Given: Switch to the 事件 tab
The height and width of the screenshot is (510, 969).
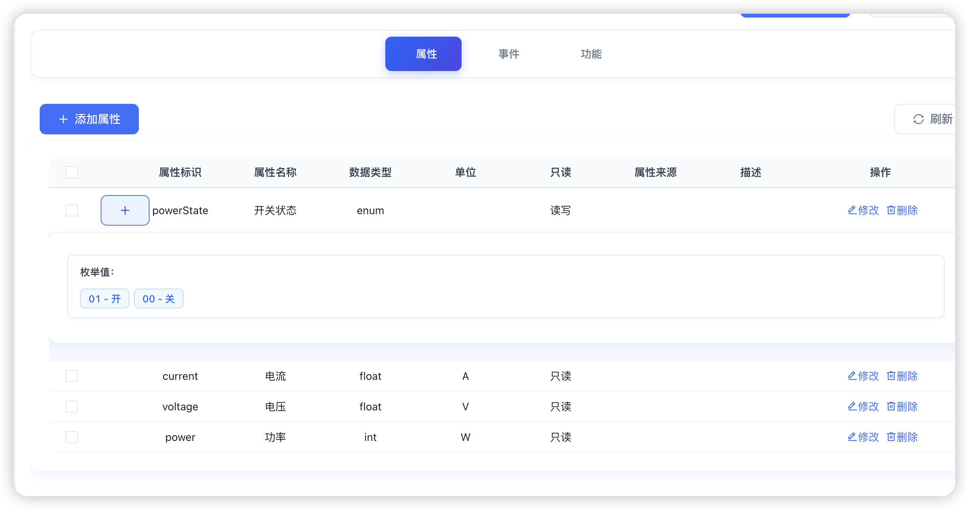Looking at the screenshot, I should pyautogui.click(x=509, y=54).
